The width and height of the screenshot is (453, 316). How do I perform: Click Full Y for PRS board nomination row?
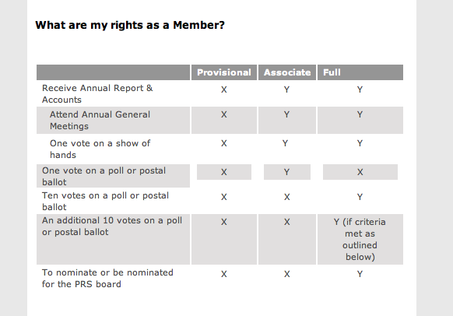360,274
